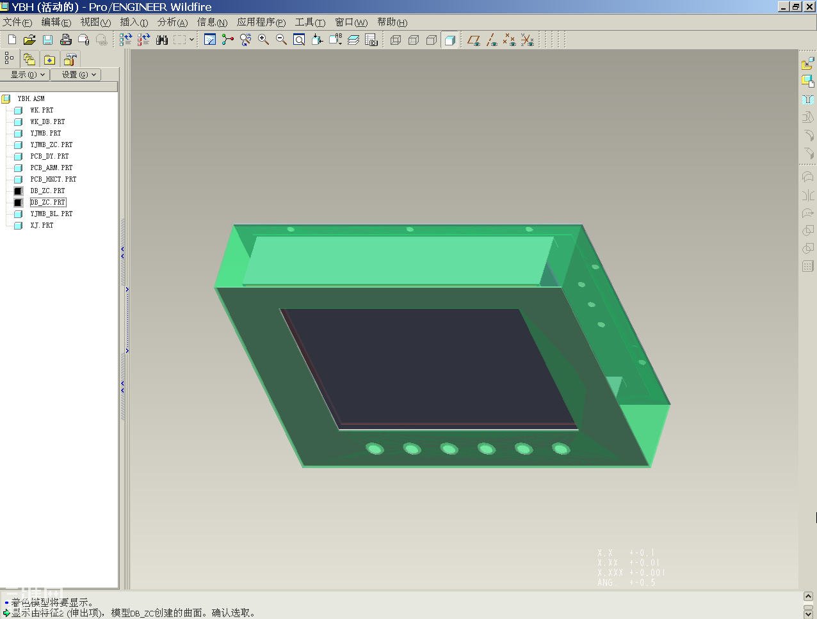Toggle datum planes visibility

click(474, 40)
